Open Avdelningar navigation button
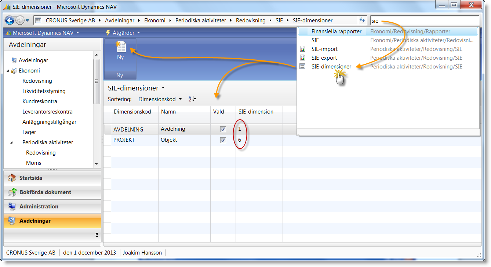491x267 pixels. [x=52, y=221]
